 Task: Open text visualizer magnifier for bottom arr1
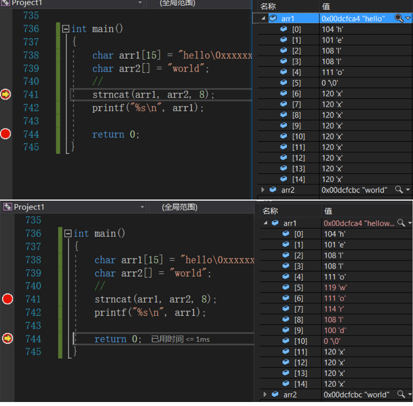(x=401, y=223)
